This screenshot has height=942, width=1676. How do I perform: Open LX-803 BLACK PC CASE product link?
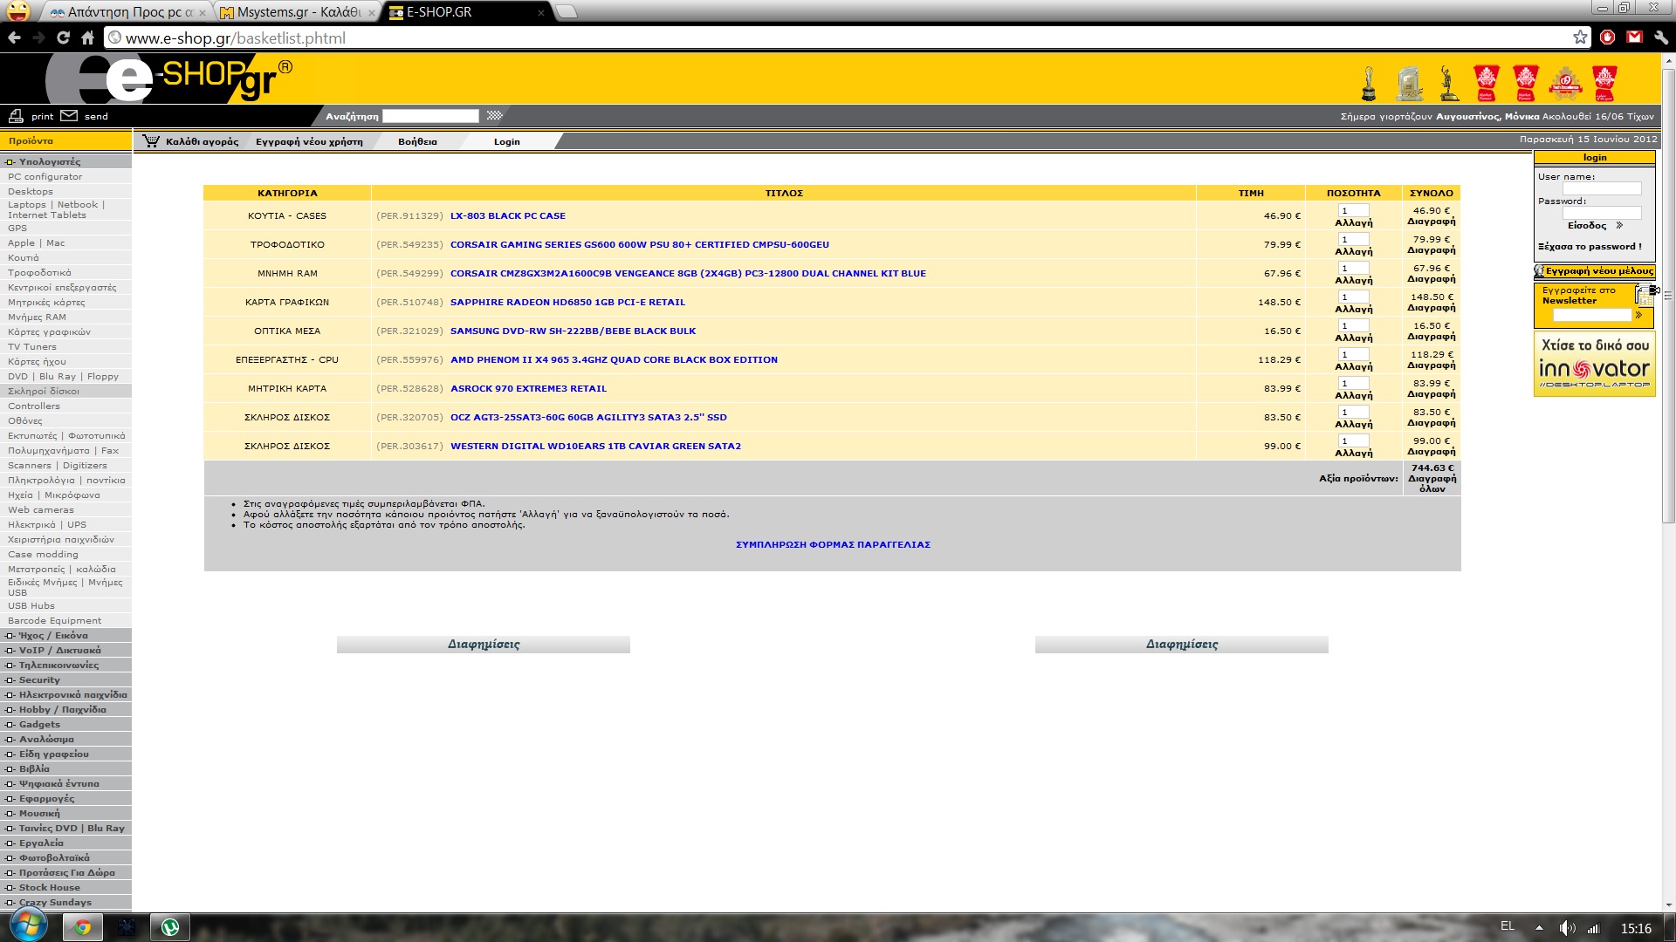pyautogui.click(x=508, y=216)
